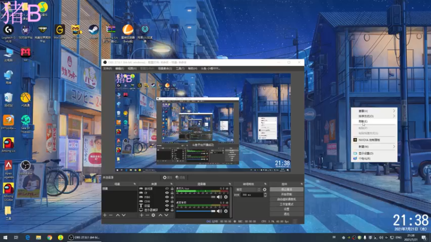The image size is (431, 242).
Task: Open source properties gear in sources toolbar
Action: [x=154, y=215]
